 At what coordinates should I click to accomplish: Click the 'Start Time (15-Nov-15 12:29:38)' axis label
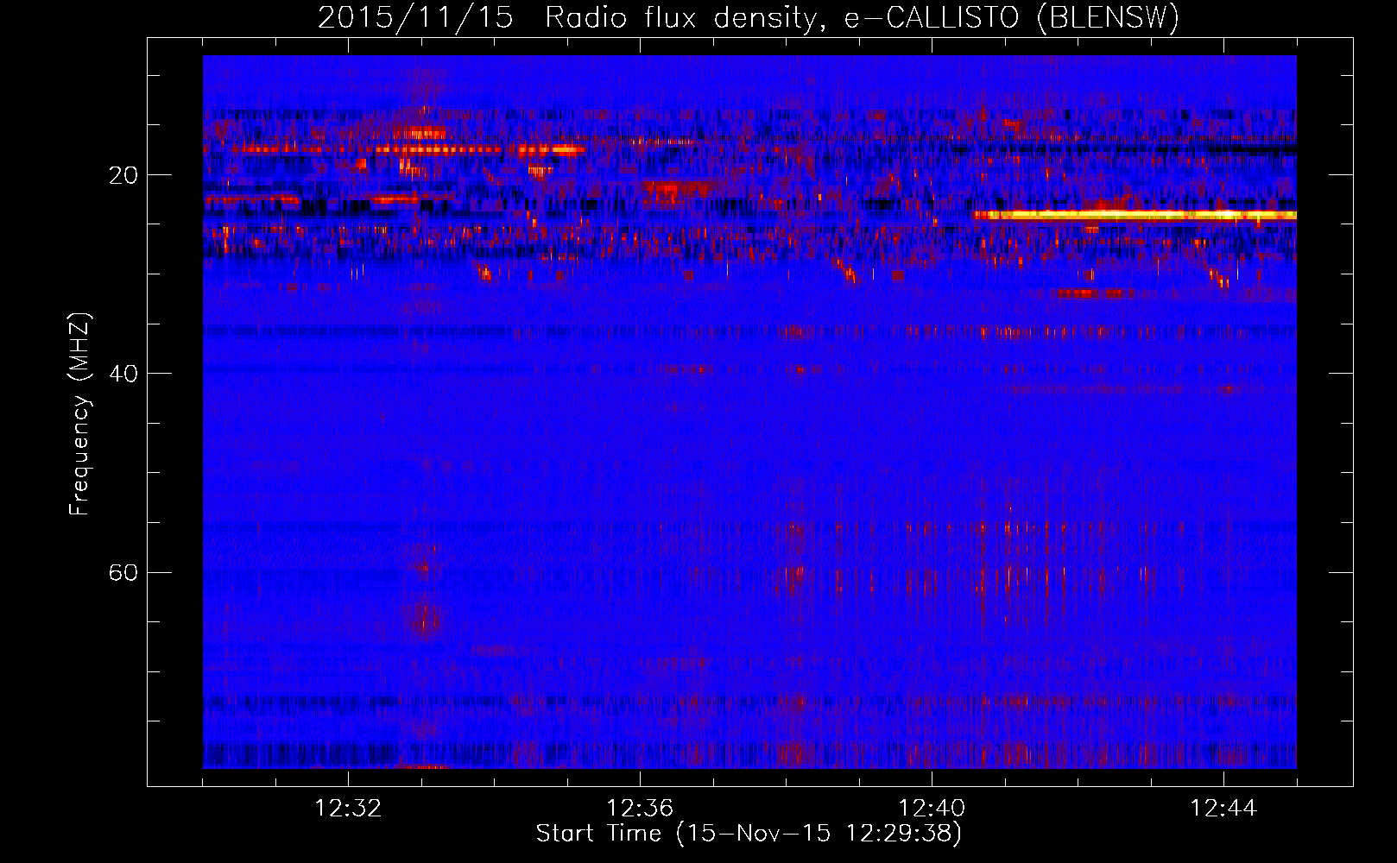[749, 834]
